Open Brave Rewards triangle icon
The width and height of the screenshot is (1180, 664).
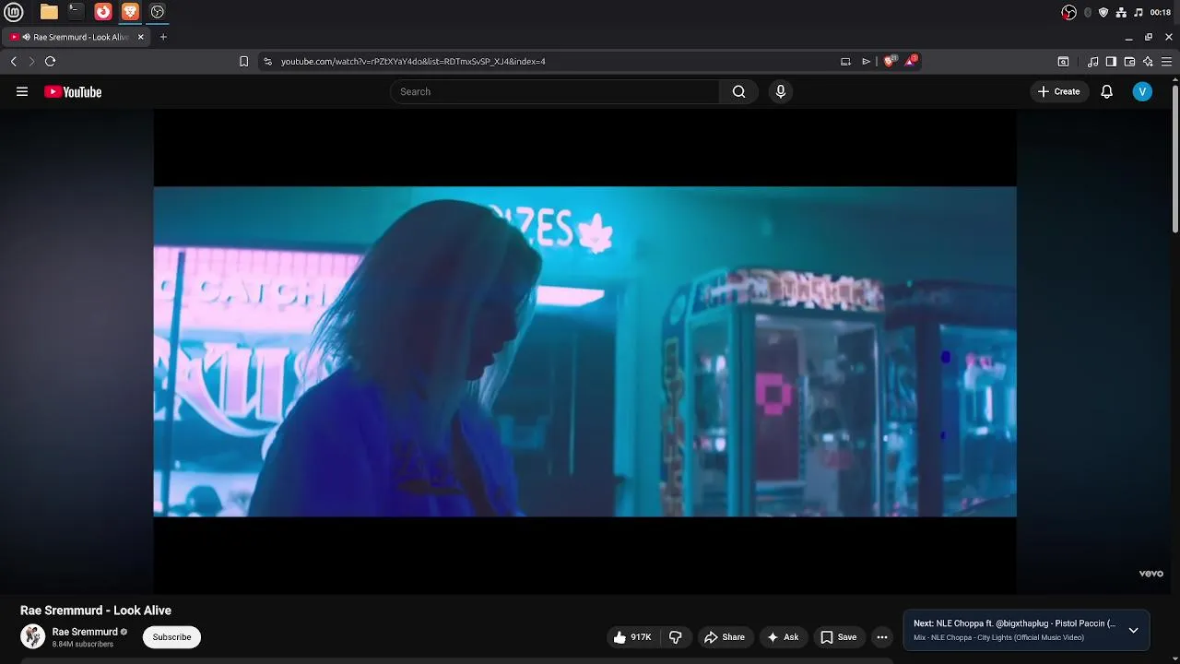[911, 61]
